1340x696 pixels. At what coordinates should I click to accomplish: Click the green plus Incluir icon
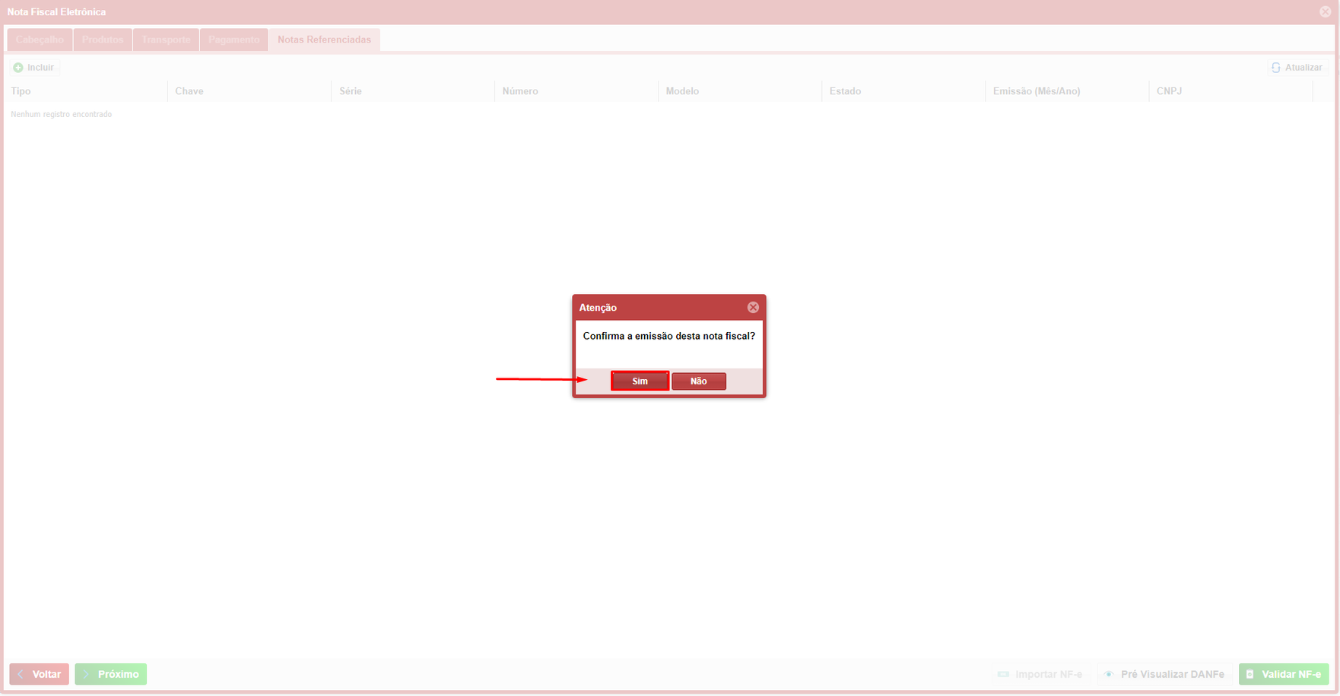point(18,68)
